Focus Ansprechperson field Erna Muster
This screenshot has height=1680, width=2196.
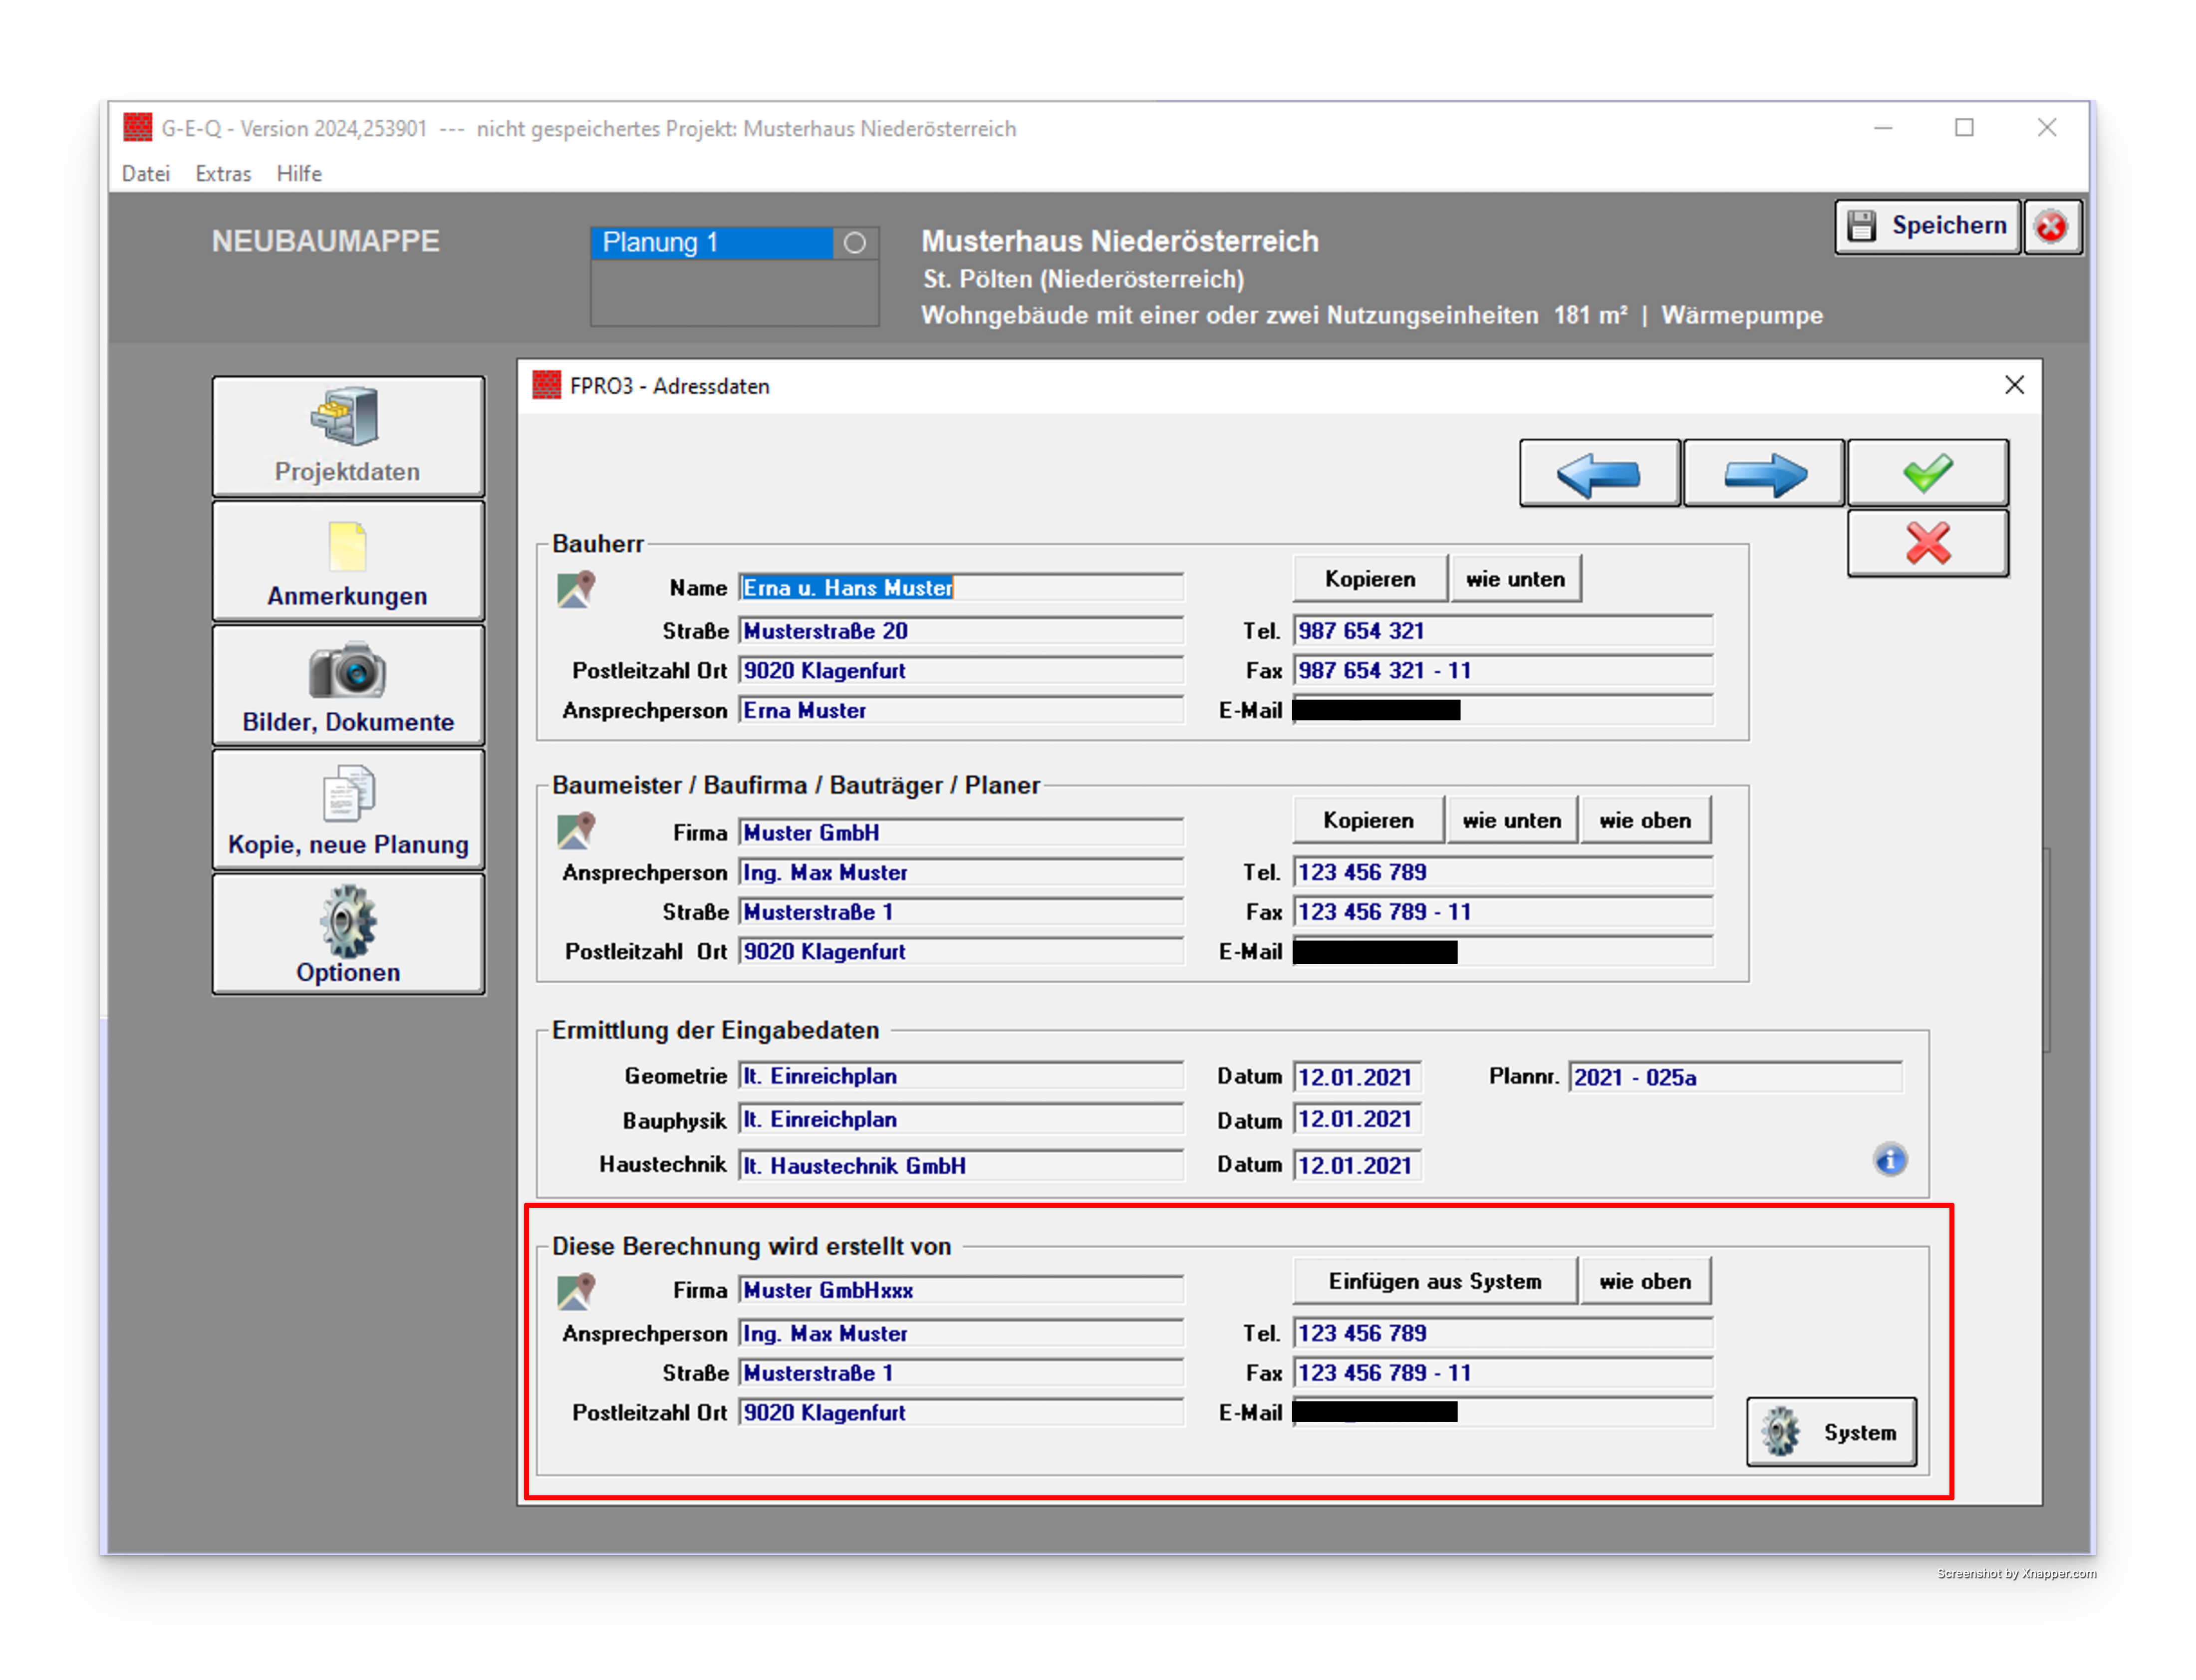click(x=961, y=711)
